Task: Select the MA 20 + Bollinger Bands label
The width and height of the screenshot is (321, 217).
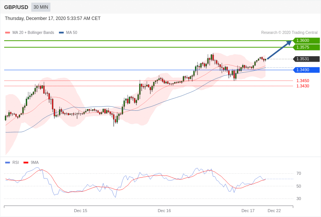Action: pyautogui.click(x=33, y=33)
